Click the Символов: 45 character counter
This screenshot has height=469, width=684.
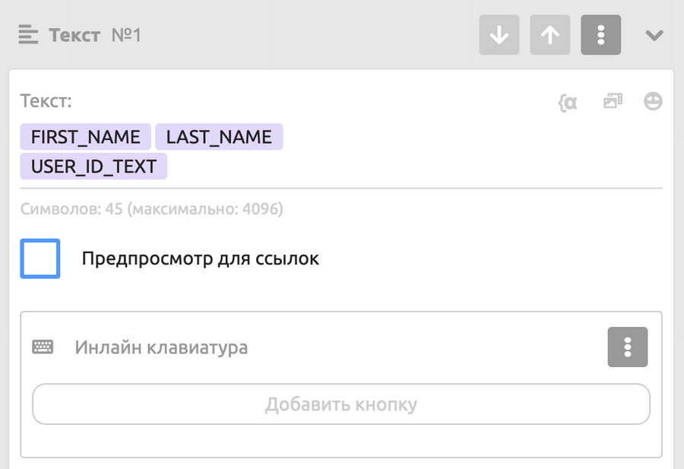click(152, 209)
